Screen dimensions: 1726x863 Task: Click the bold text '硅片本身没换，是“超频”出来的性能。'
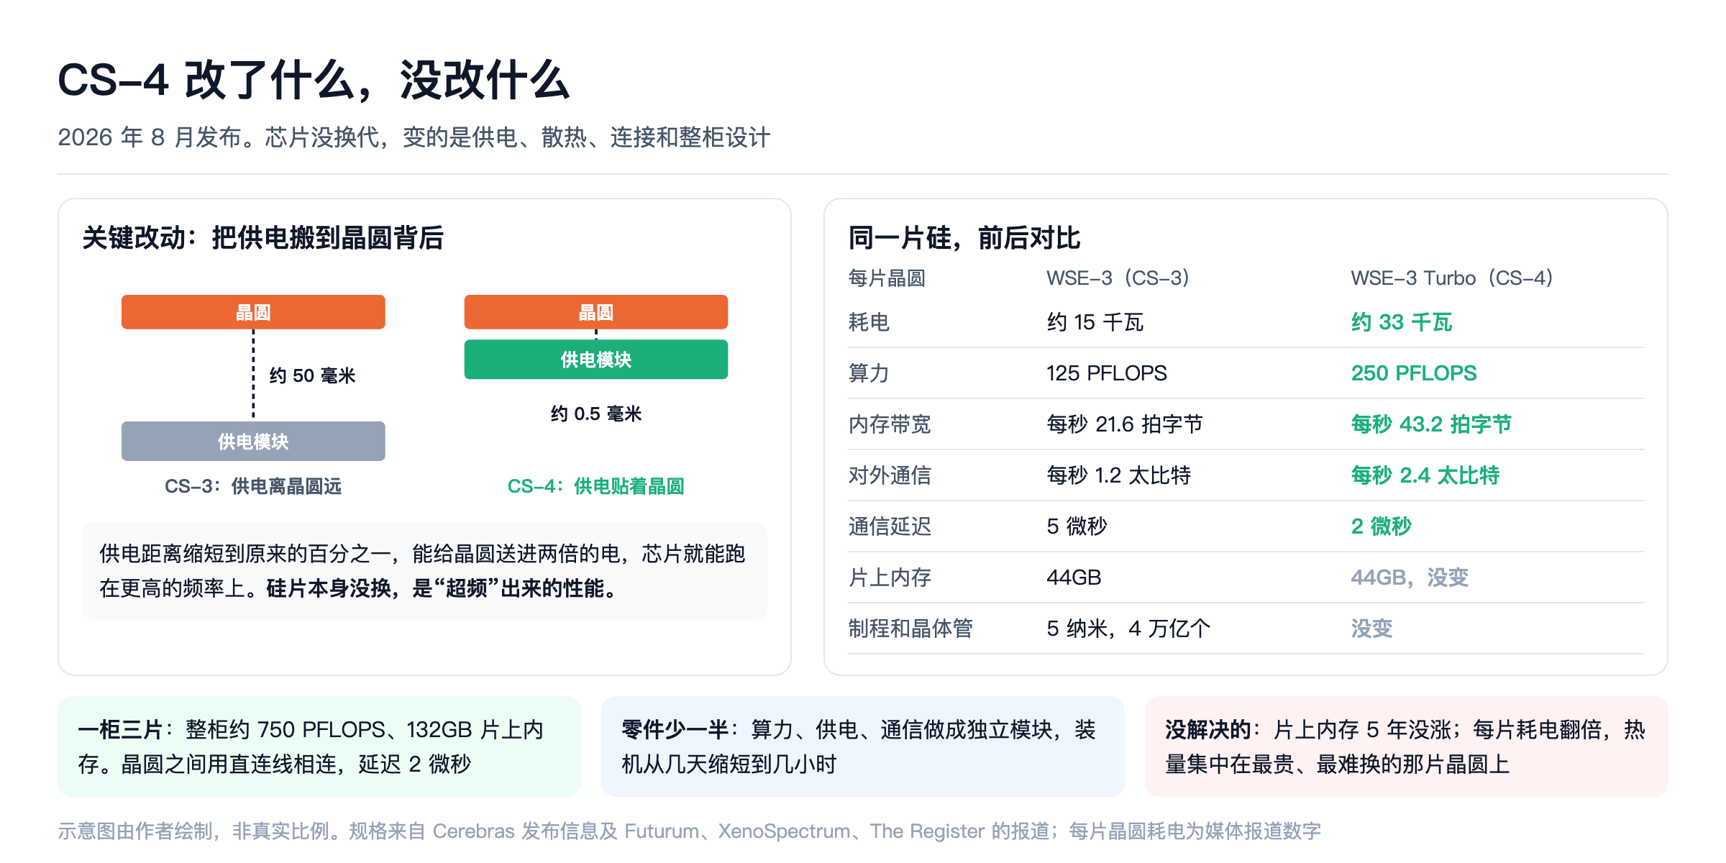(442, 588)
